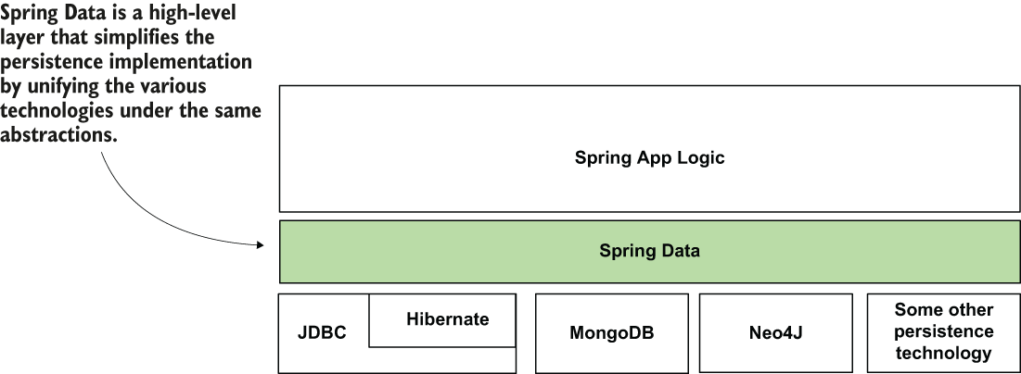Click the word 'unifying' in the annotation
The image size is (1021, 374).
tap(61, 87)
